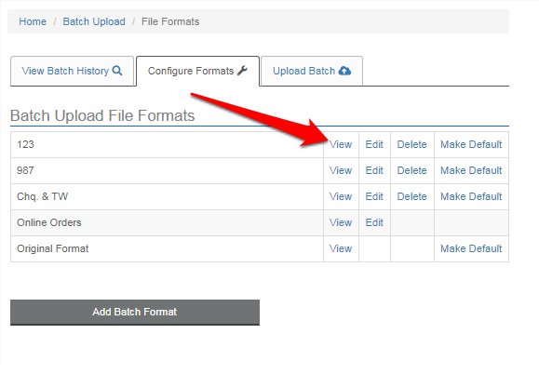Click the Add Batch Format button

[x=135, y=313]
